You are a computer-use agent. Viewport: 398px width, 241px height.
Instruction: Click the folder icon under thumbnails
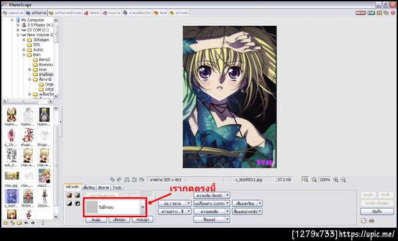point(19,222)
